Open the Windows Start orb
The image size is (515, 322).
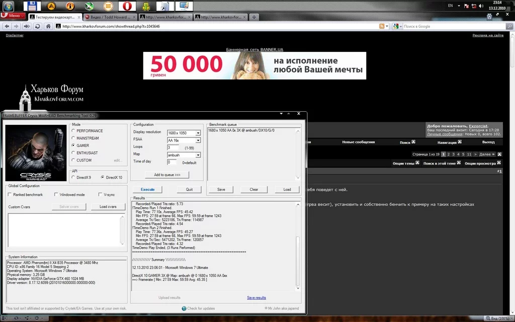[8, 6]
